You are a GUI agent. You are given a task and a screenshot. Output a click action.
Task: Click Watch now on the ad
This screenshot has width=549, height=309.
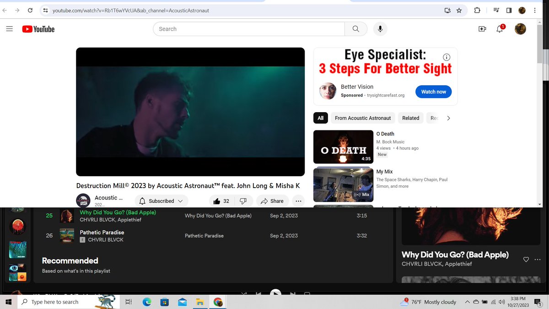(x=434, y=92)
